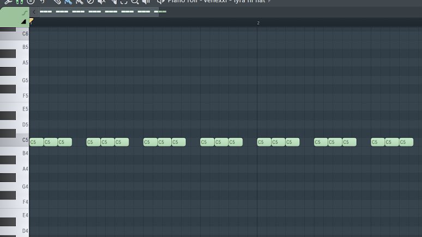Select the Mute tool with crossed speaker icon
This screenshot has height=237, width=422.
pyautogui.click(x=101, y=2)
